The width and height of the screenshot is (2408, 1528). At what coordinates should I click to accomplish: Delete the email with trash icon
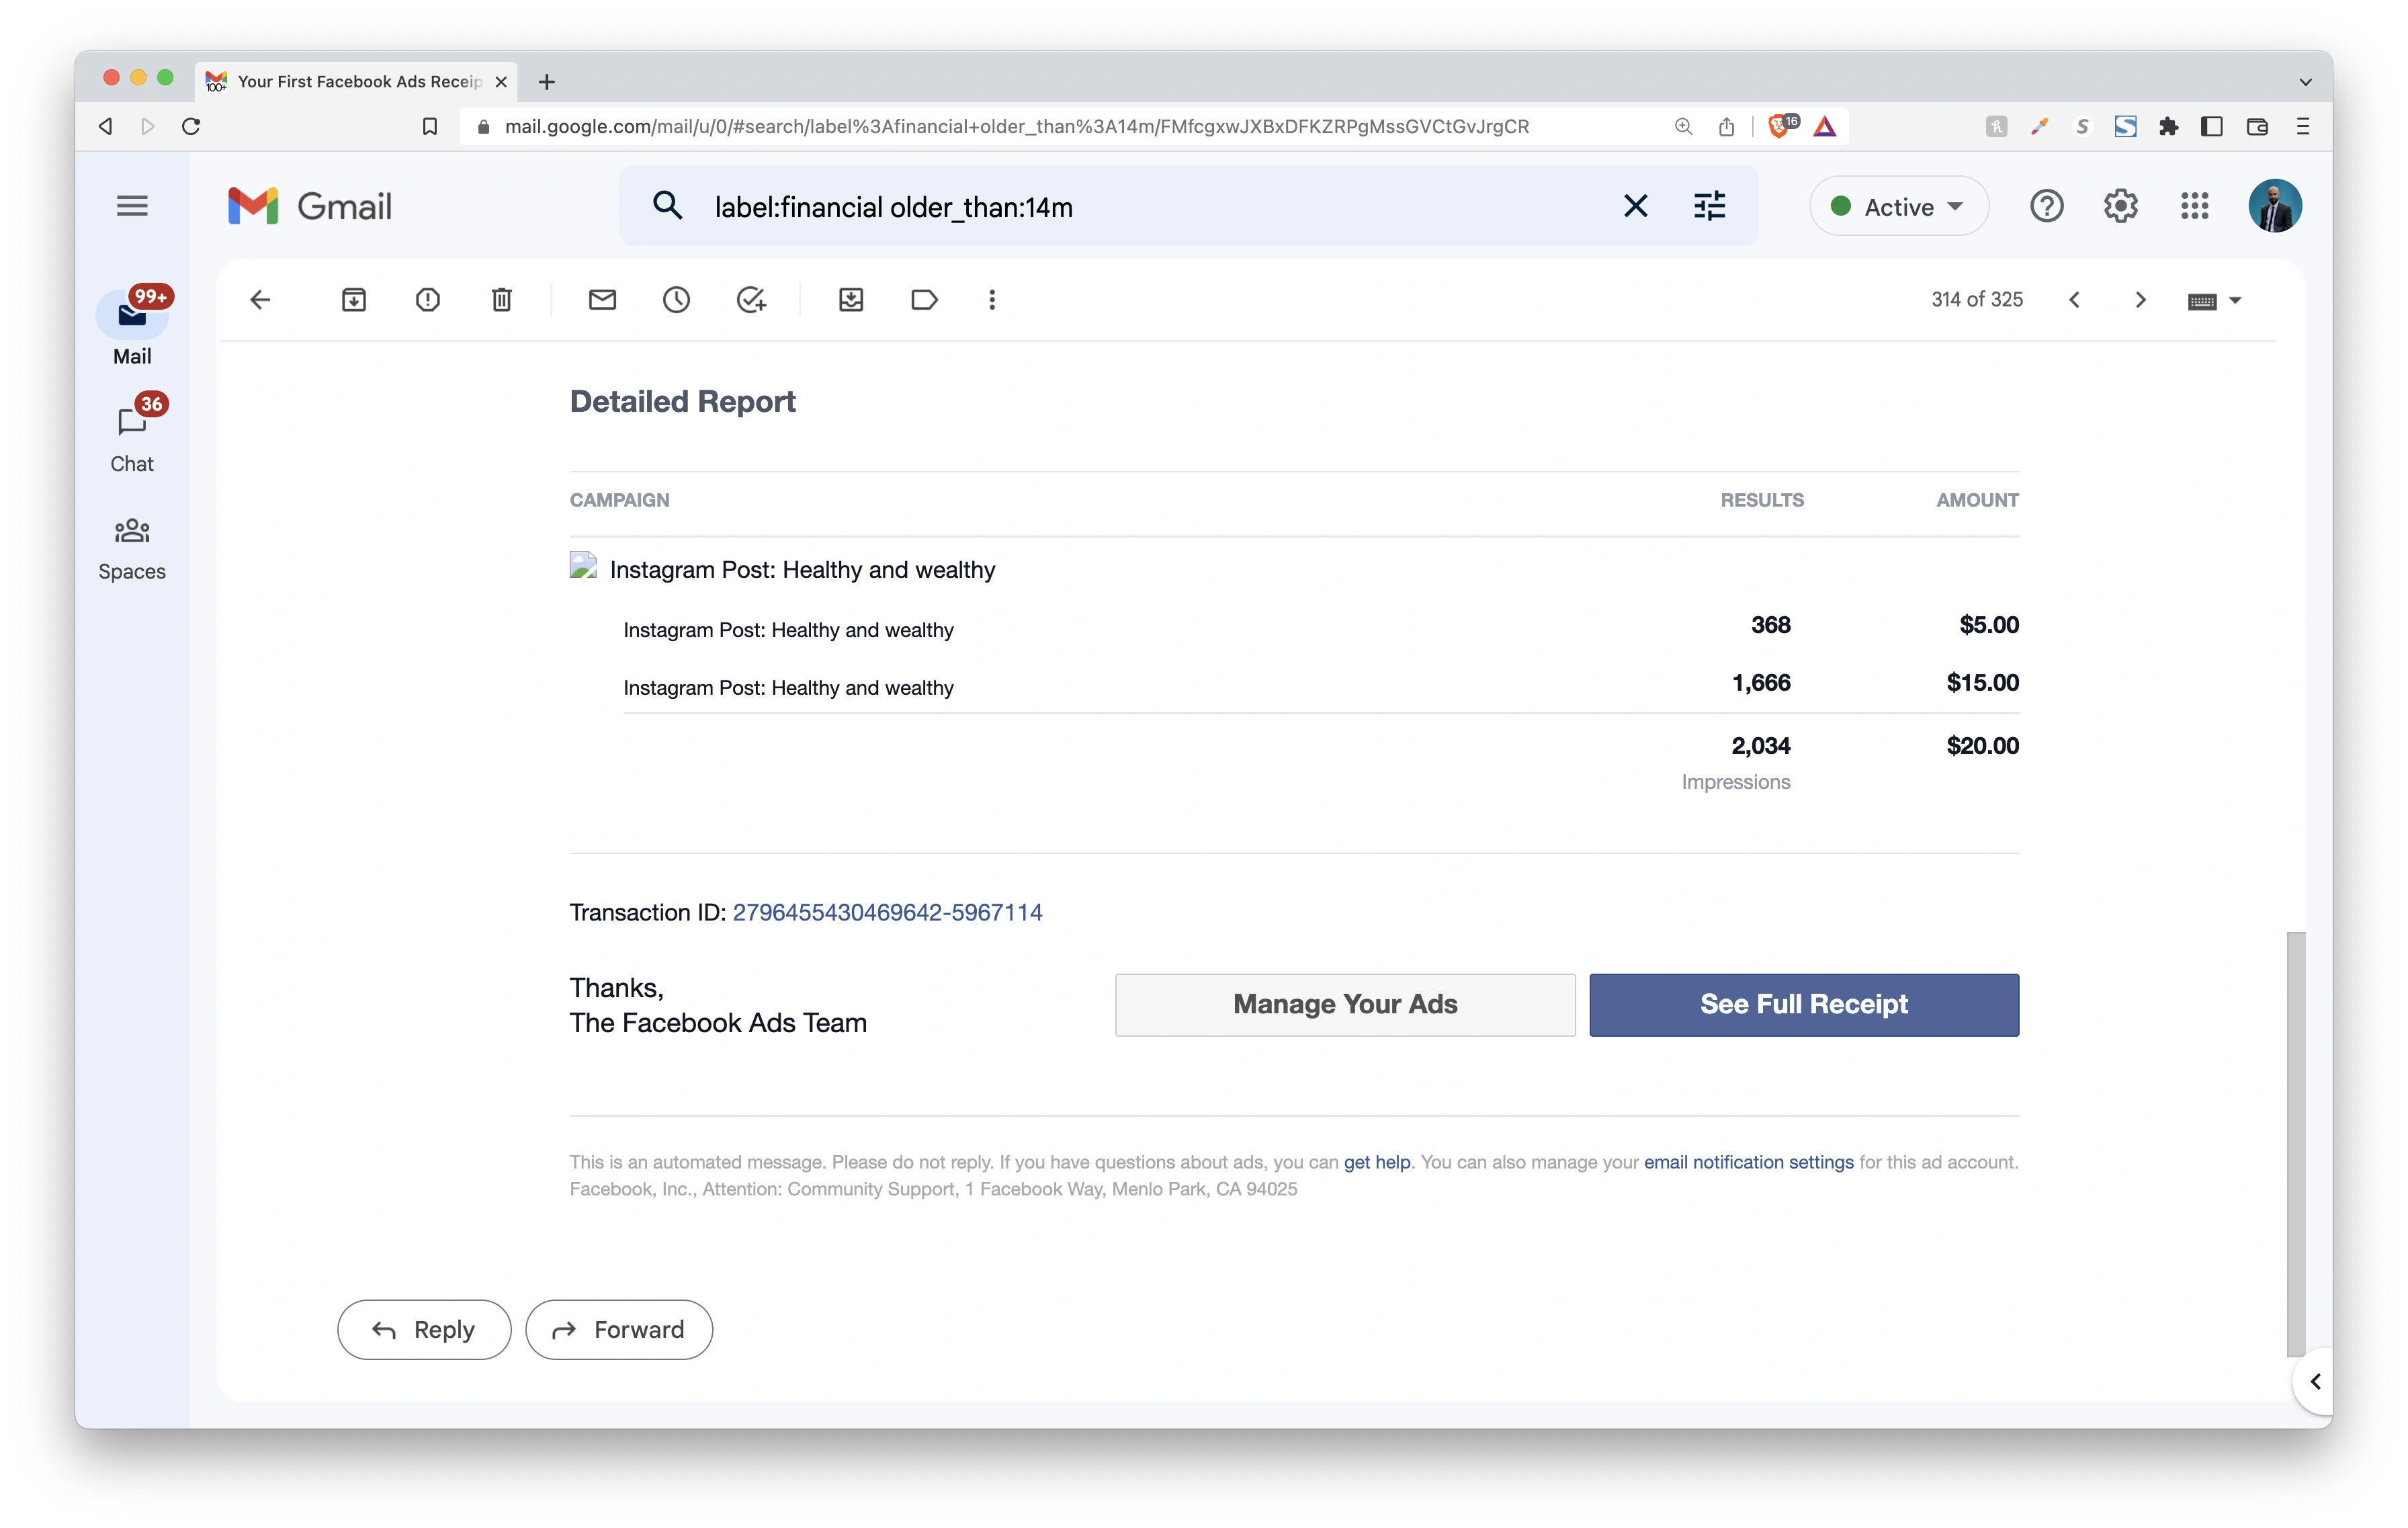501,300
